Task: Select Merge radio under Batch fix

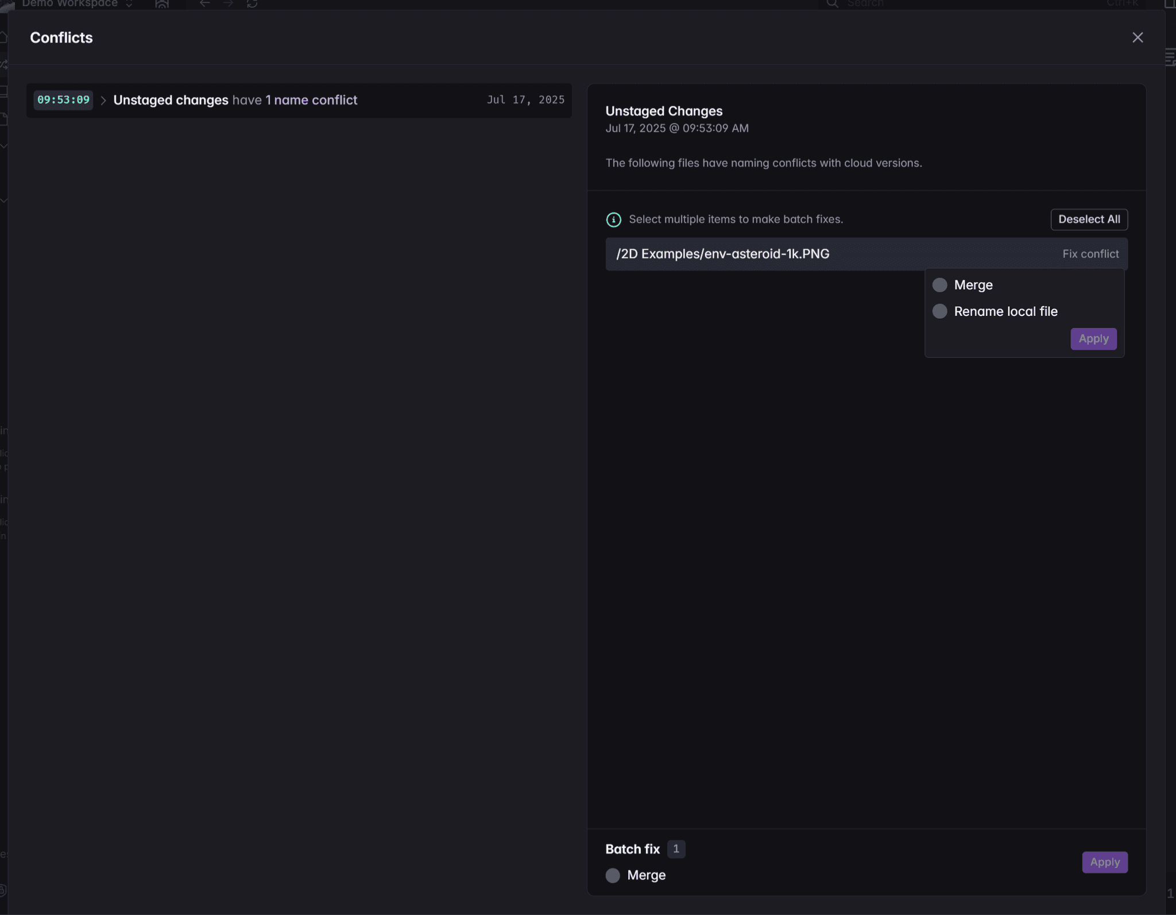Action: coord(613,875)
